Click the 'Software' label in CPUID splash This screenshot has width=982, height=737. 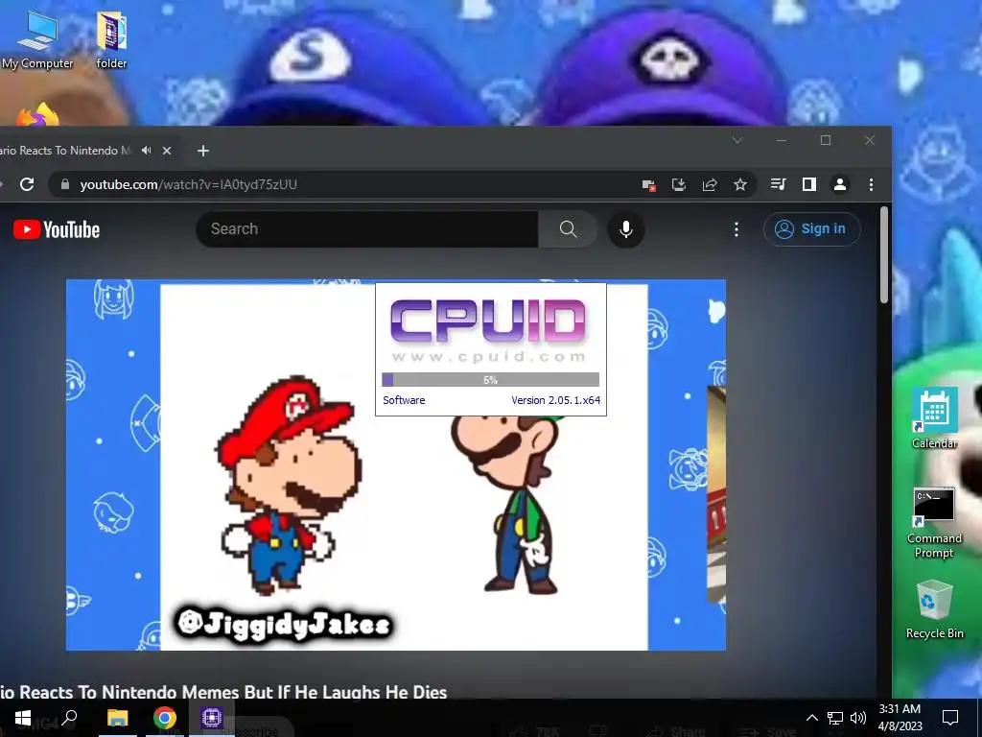tap(404, 400)
